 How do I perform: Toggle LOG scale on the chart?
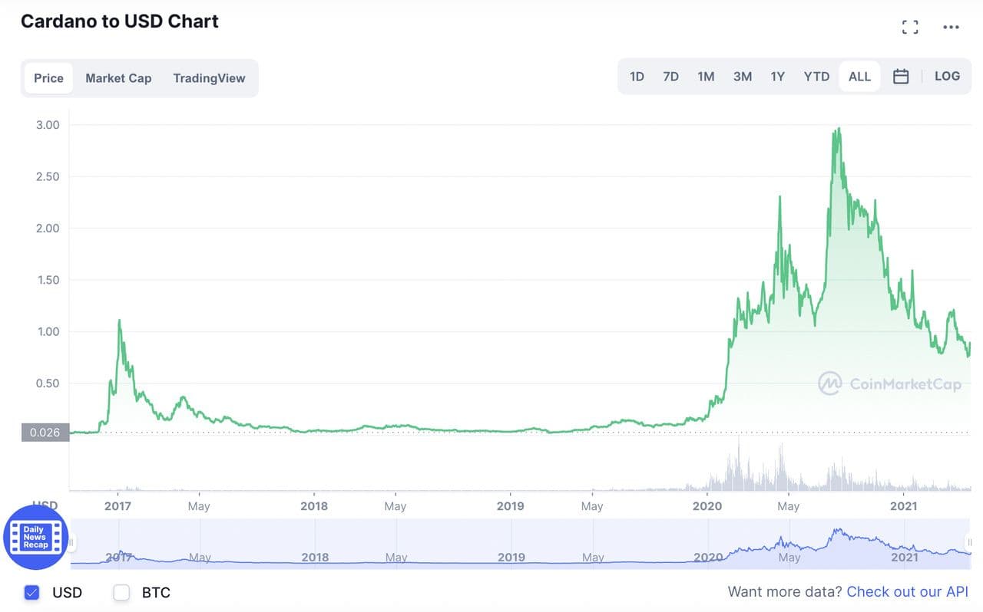pos(947,77)
